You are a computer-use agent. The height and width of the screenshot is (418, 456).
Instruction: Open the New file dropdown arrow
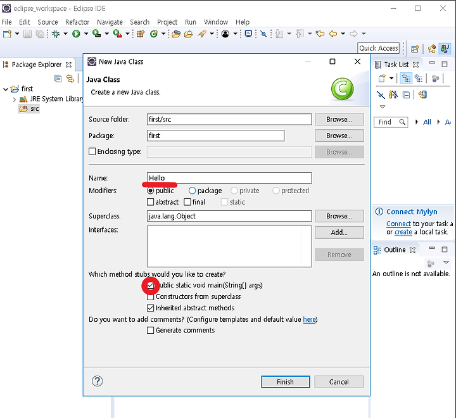pyautogui.click(x=17, y=34)
